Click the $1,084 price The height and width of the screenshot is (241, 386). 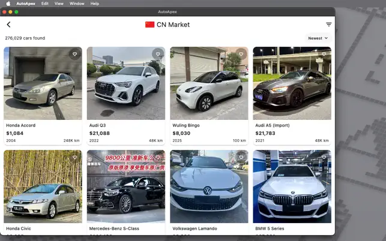(x=15, y=133)
